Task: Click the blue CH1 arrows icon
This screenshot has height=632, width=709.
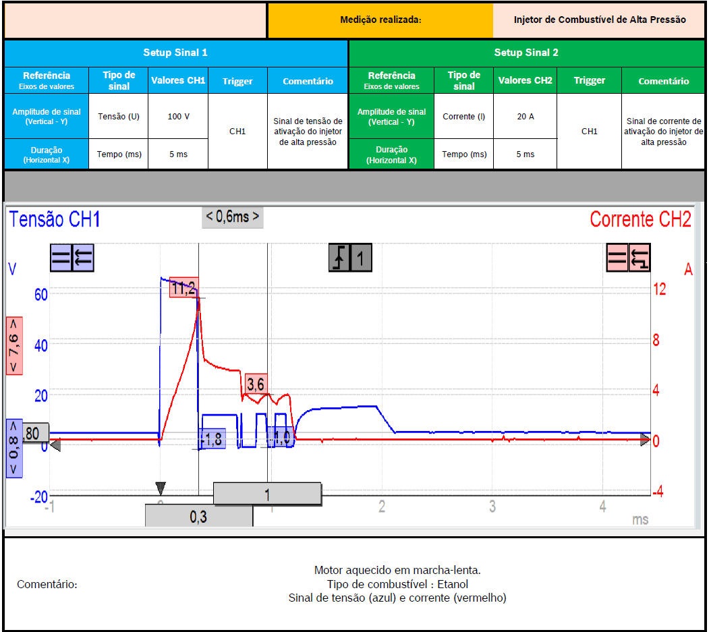Action: [83, 258]
